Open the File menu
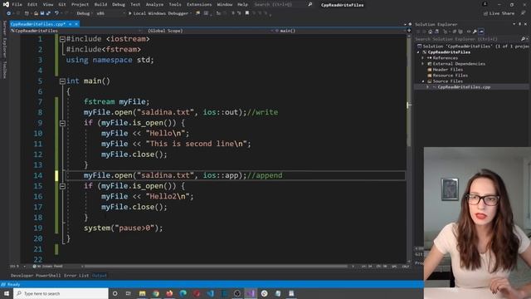This screenshot has height=299, width=531. (x=17, y=5)
